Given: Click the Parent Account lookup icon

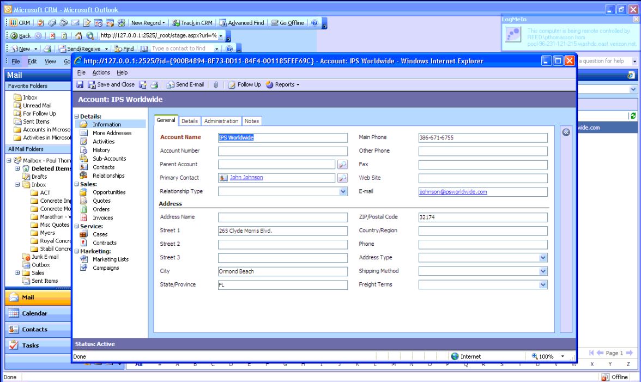Looking at the screenshot, I should tap(342, 165).
